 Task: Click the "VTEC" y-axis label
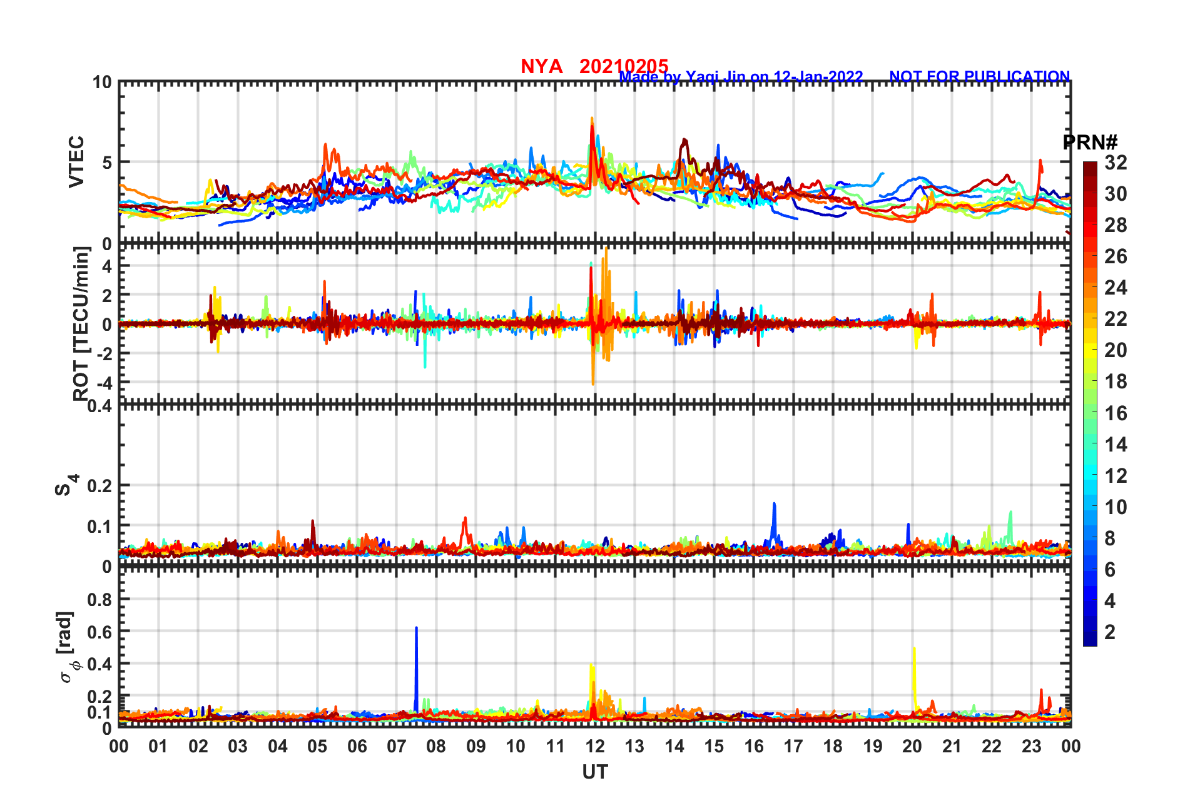76,162
